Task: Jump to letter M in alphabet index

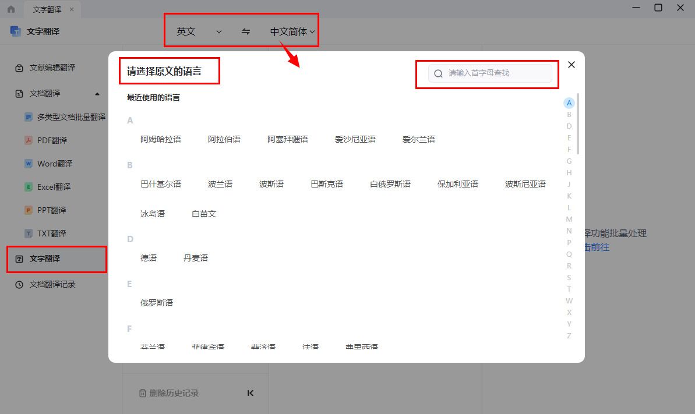Action: coord(569,220)
